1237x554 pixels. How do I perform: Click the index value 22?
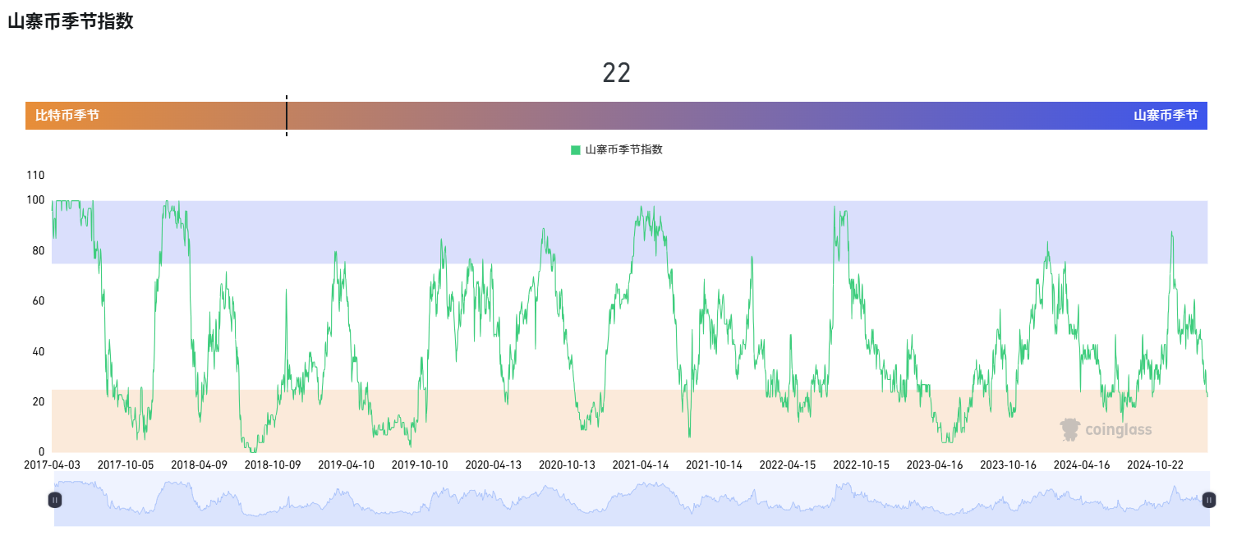(x=617, y=73)
